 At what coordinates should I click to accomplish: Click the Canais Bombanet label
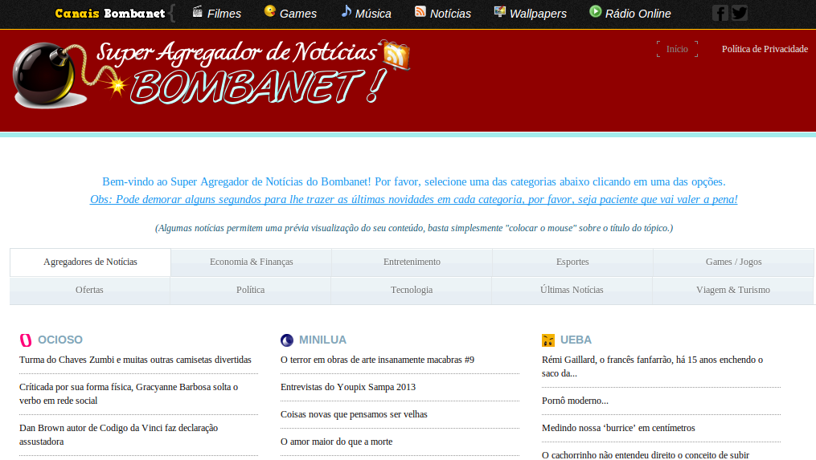[110, 14]
